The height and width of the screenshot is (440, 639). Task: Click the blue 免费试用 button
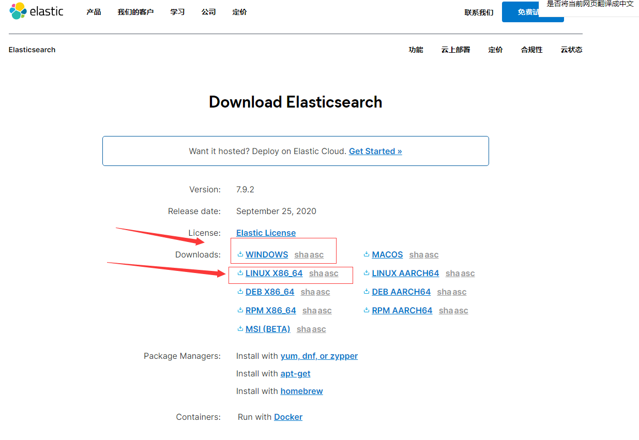(532, 12)
